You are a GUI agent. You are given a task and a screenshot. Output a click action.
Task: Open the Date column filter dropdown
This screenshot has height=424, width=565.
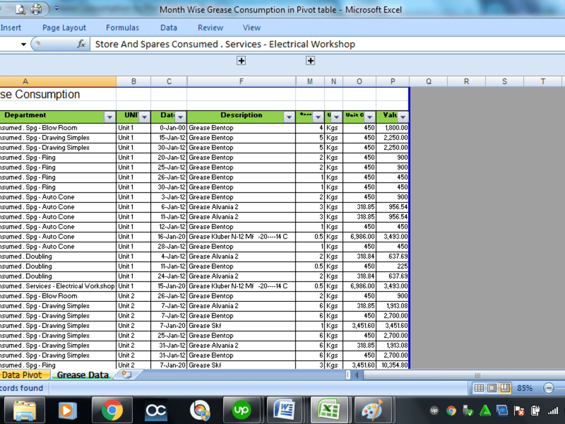click(180, 116)
